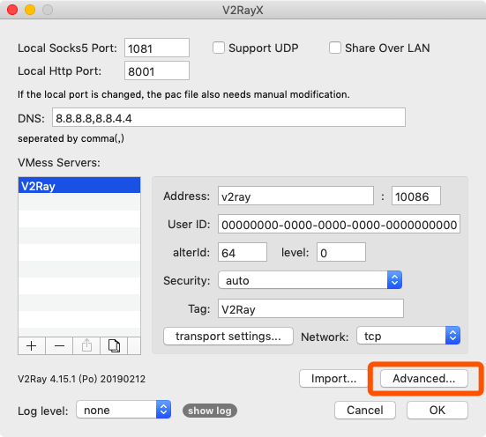Click the alterId field showing 64
The height and width of the screenshot is (437, 486).
[243, 252]
